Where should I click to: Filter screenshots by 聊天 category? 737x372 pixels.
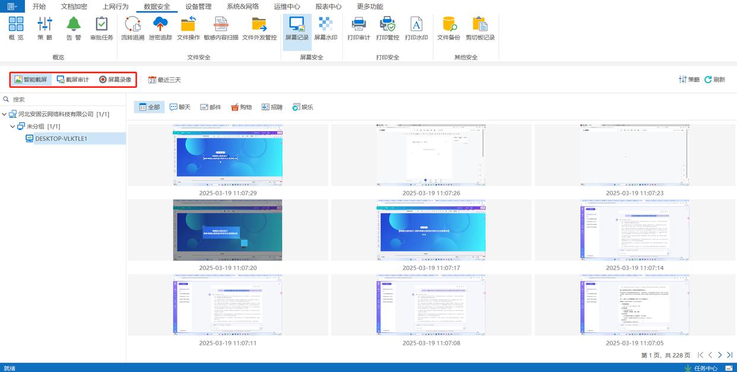pos(180,107)
